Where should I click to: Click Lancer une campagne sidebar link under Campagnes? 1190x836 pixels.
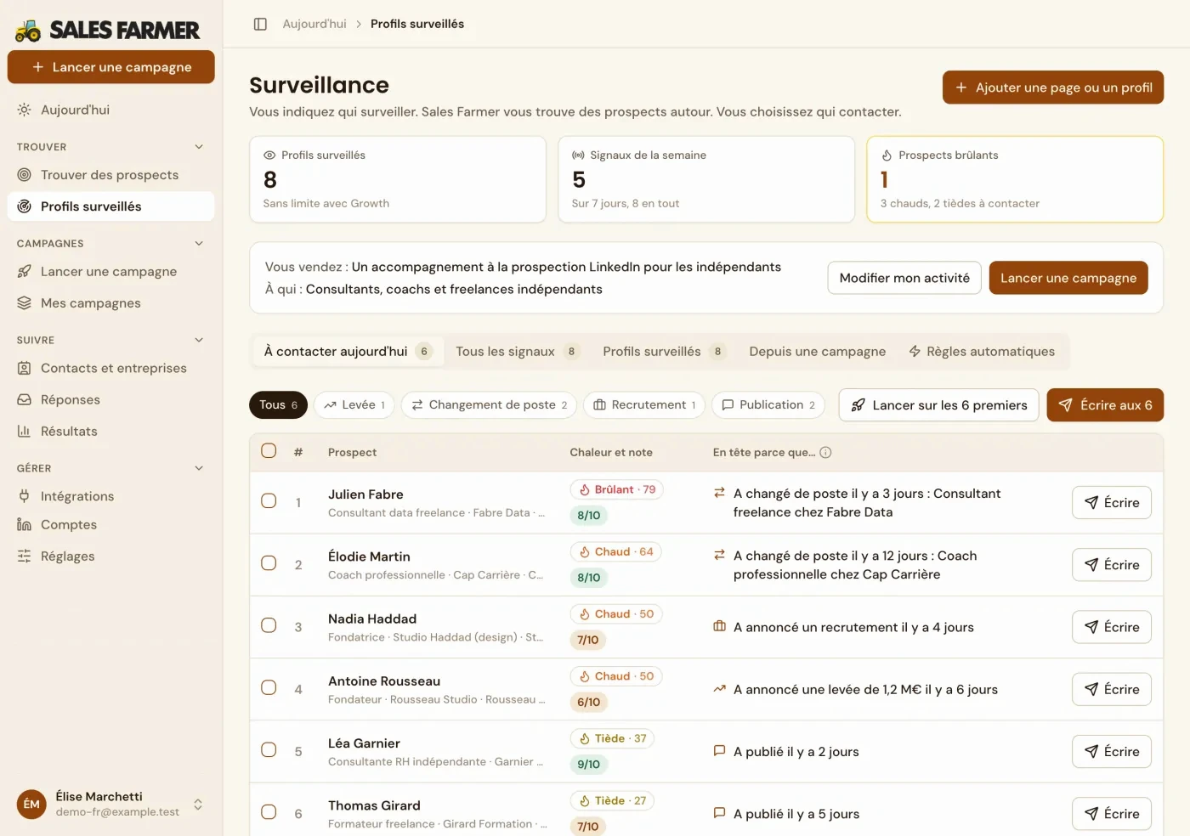[x=110, y=272]
